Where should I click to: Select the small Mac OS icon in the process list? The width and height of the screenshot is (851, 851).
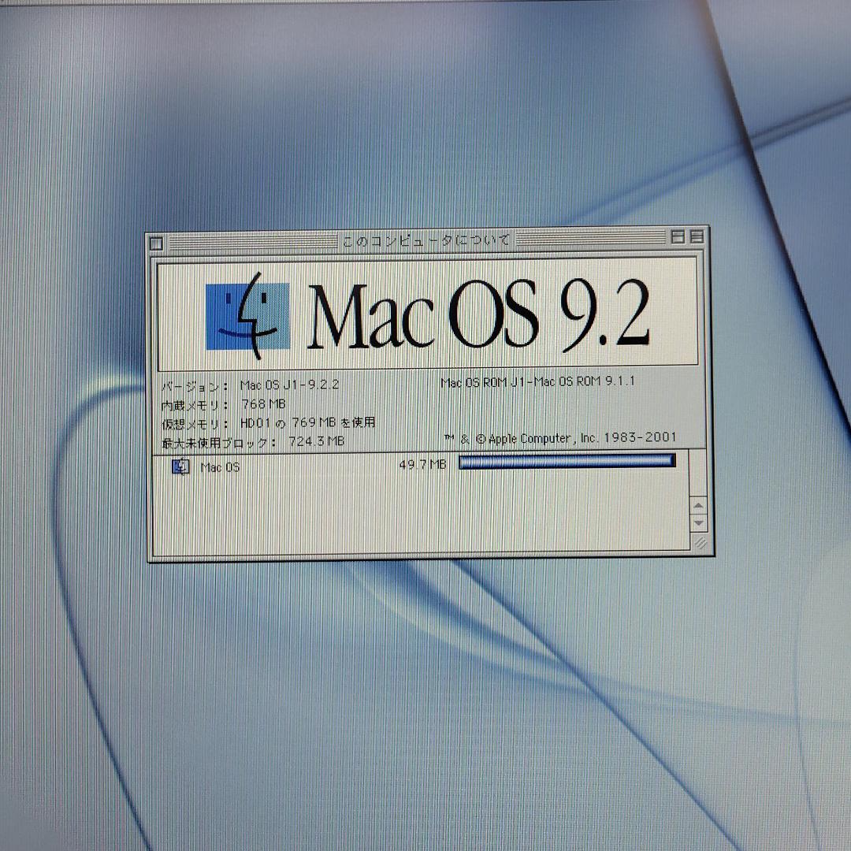[x=181, y=465]
